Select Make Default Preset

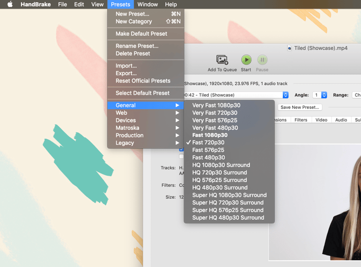click(145, 34)
